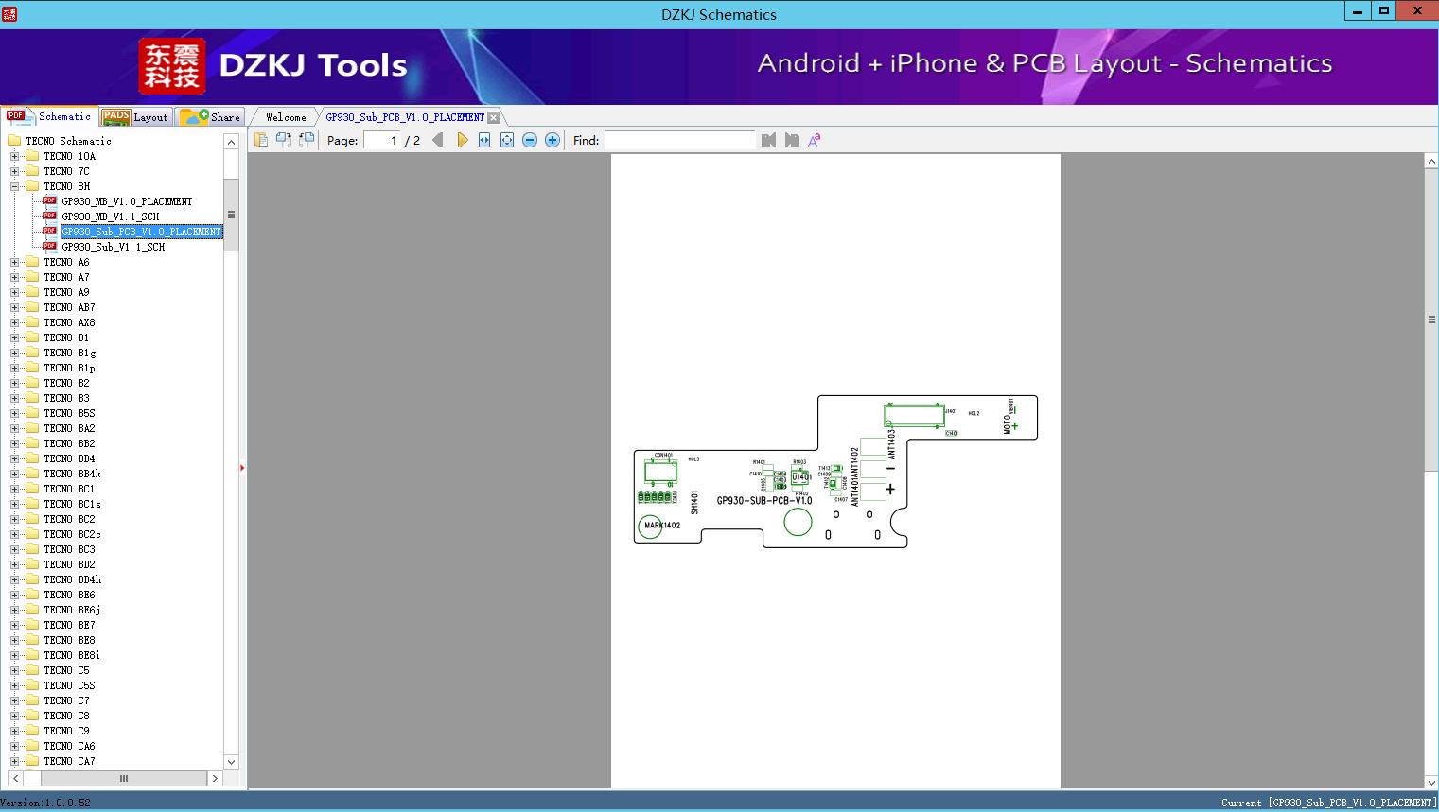Select the TECNO BD4h folder
The image size is (1439, 812).
[x=72, y=579]
